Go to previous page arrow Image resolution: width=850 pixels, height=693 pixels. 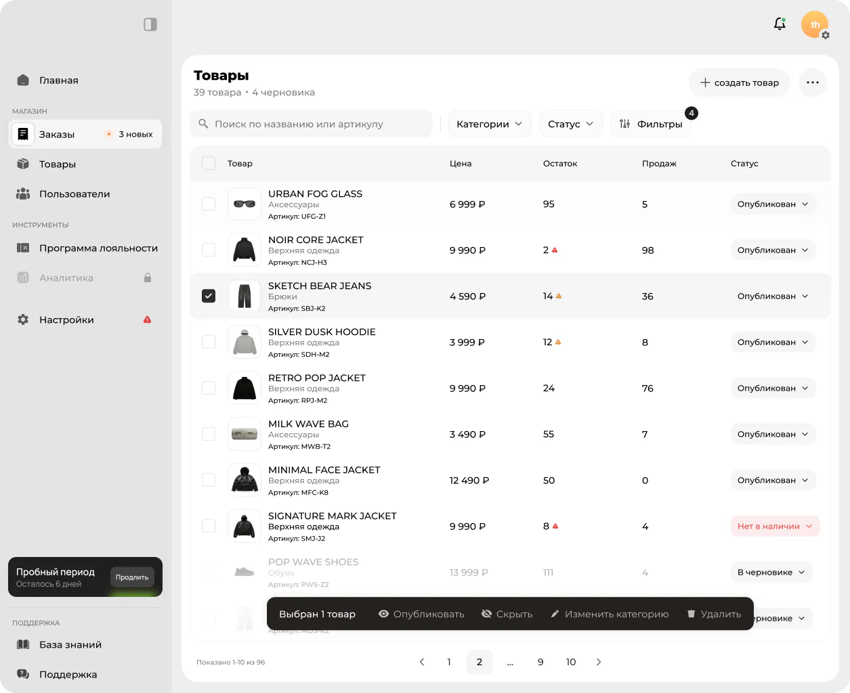(422, 662)
